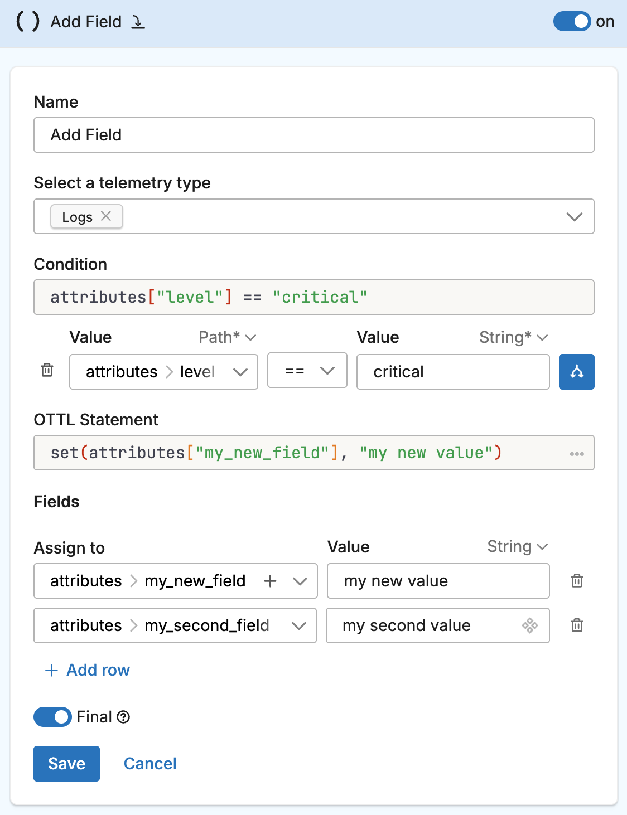Click the diamond icon in second value field
Viewport: 627px width, 815px height.
coord(529,625)
